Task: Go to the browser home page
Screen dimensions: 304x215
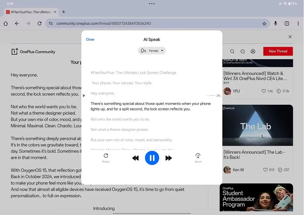Action: coord(6,24)
